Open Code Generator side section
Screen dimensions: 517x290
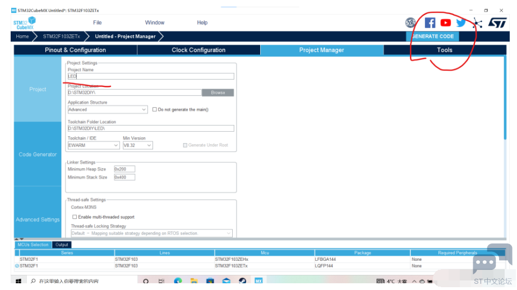click(x=38, y=154)
